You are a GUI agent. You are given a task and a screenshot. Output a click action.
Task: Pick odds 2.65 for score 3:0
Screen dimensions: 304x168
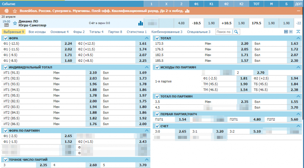182,131
